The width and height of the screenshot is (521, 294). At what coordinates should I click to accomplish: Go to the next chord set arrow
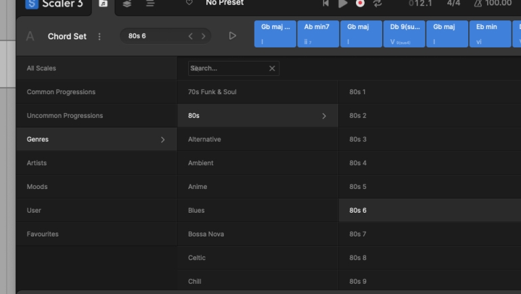(x=203, y=36)
